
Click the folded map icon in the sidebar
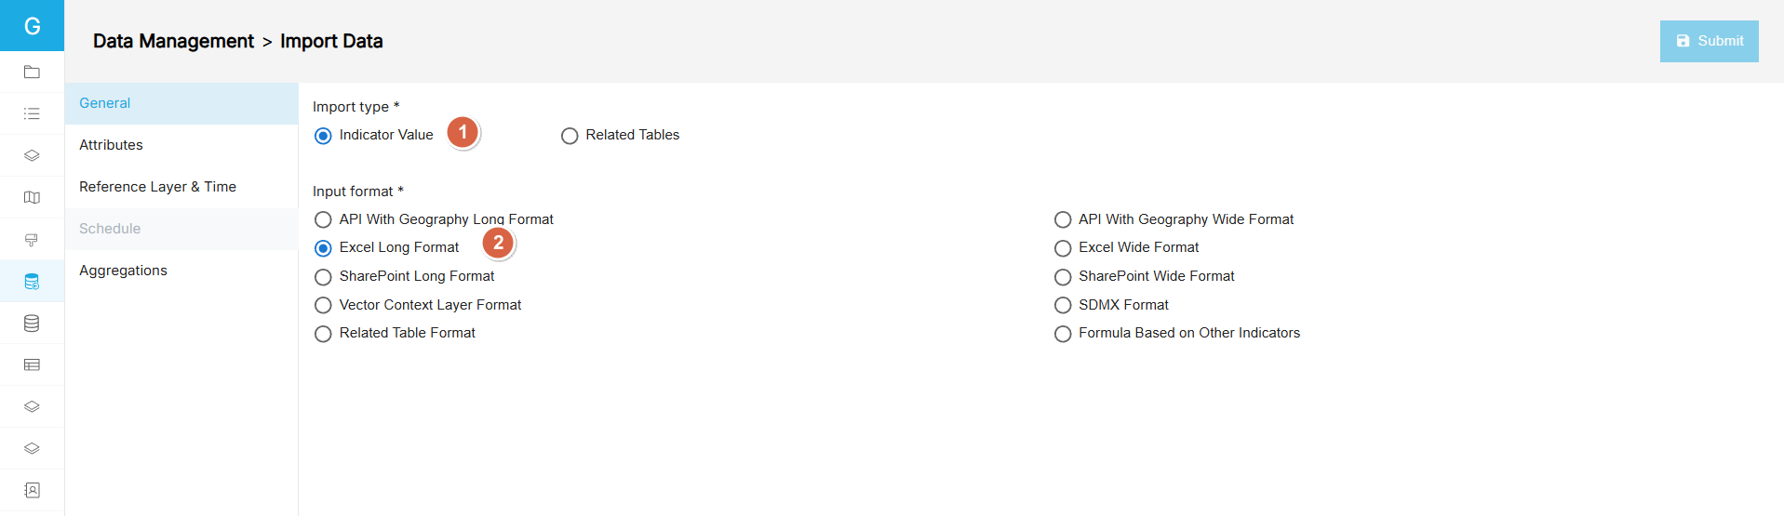tap(32, 197)
